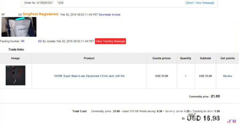Screen dimensions: 239x126
Task: Click the View Tracking Message button
Action: [x=110, y=41]
